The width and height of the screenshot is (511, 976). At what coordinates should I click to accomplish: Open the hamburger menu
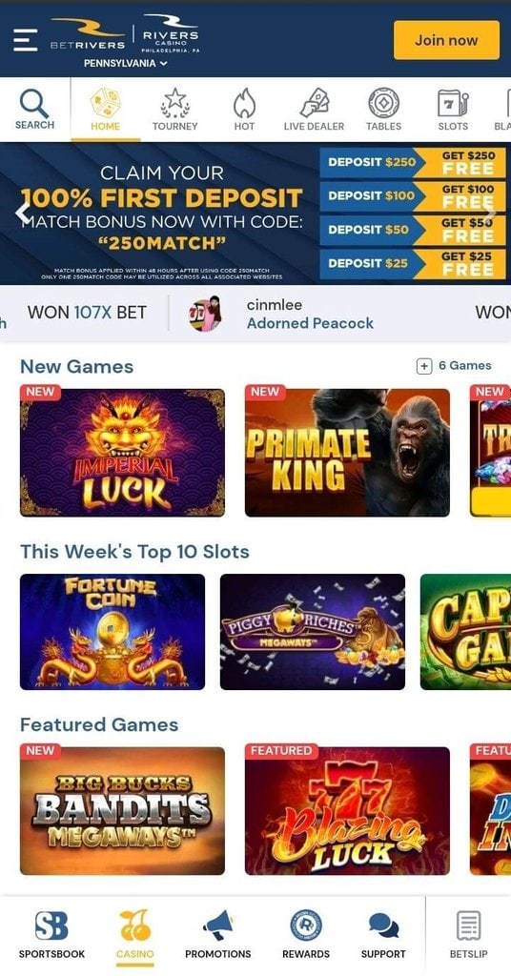pyautogui.click(x=25, y=40)
